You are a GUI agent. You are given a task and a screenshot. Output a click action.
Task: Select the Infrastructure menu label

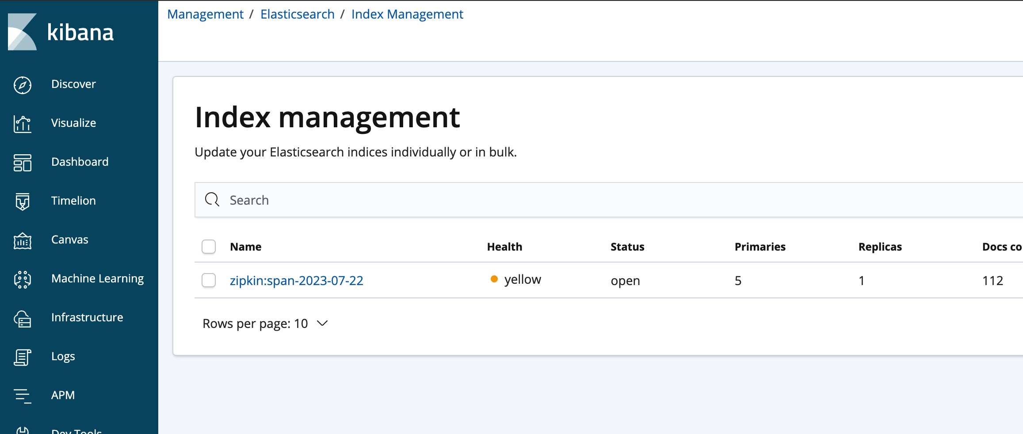[x=87, y=317]
